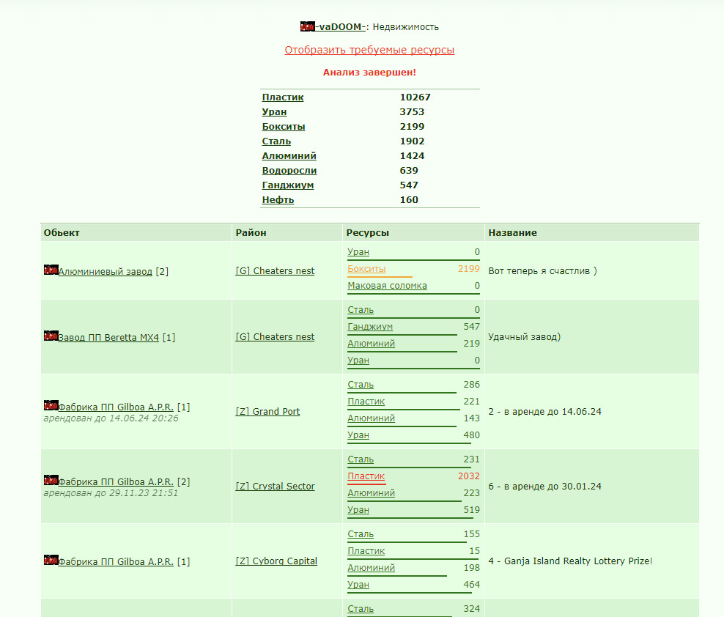This screenshot has height=617, width=724.
Task: Click Алюминий resource in Beretta MX4 row
Action: [372, 344]
